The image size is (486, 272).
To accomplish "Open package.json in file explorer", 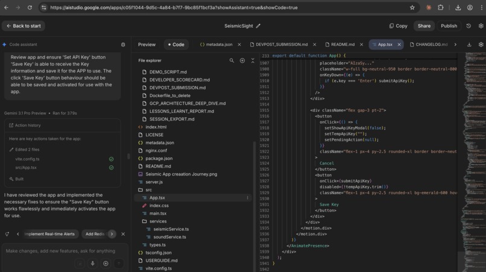I will [x=159, y=159].
